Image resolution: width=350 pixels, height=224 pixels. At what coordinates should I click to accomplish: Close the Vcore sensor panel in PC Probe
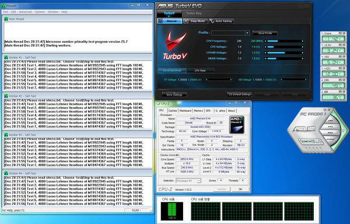[x=344, y=33]
